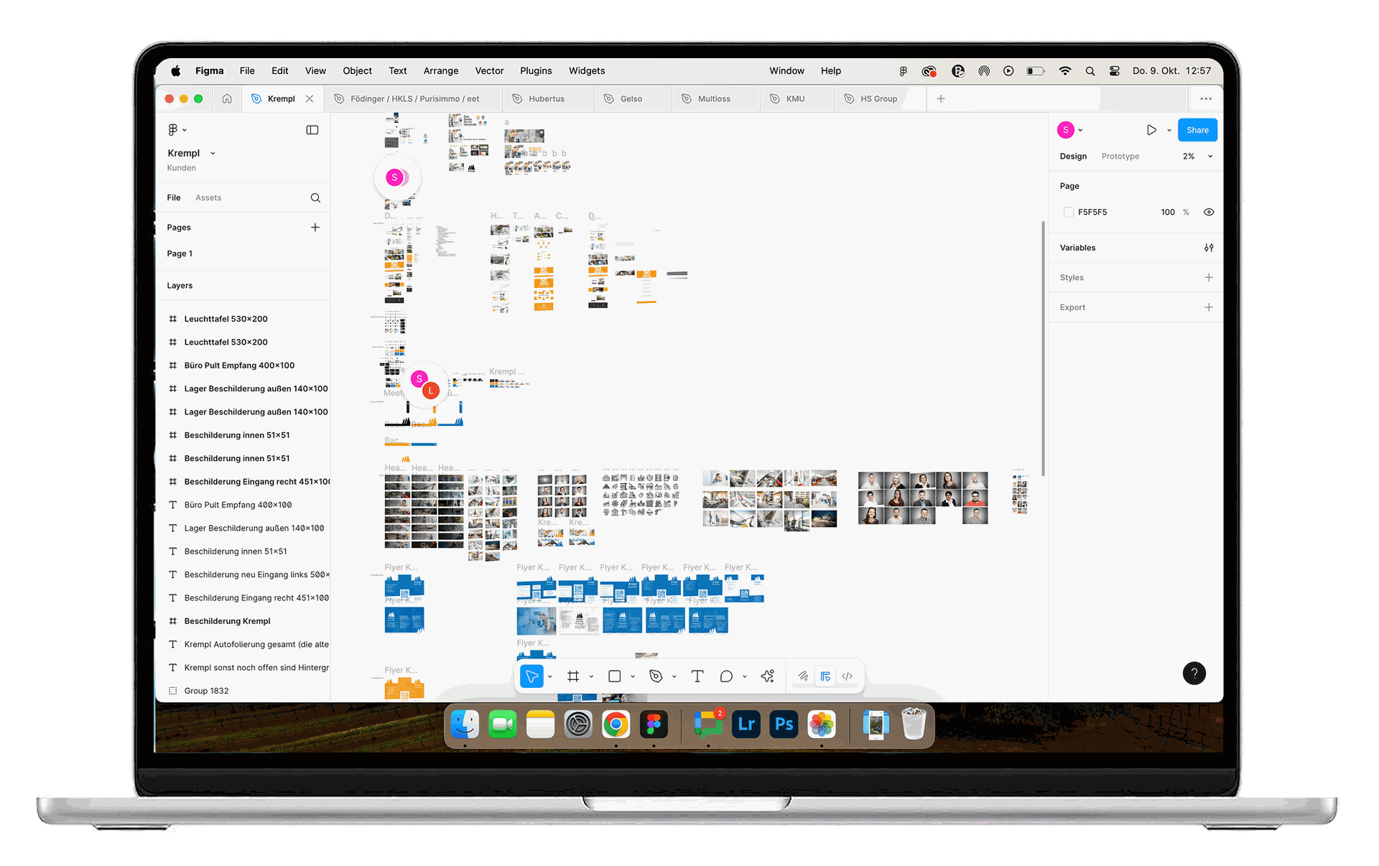Open variables settings icon
This screenshot has width=1379, height=866.
click(x=1209, y=248)
